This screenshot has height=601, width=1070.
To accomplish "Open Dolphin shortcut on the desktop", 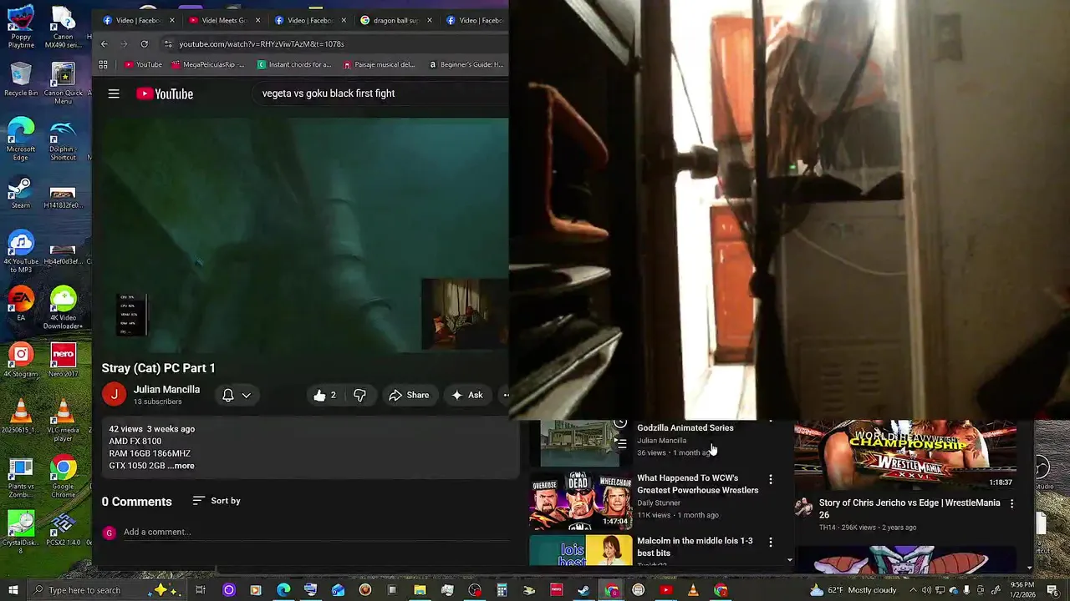I will click(x=63, y=140).
